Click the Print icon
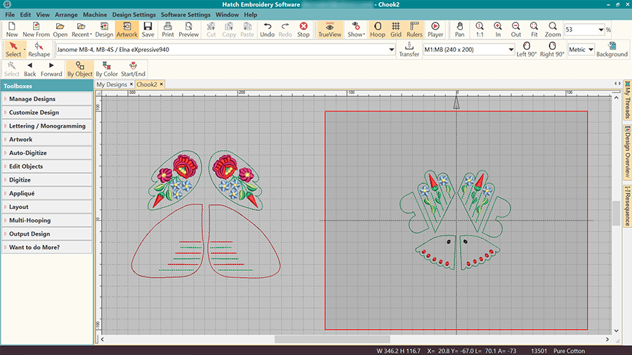 168,29
